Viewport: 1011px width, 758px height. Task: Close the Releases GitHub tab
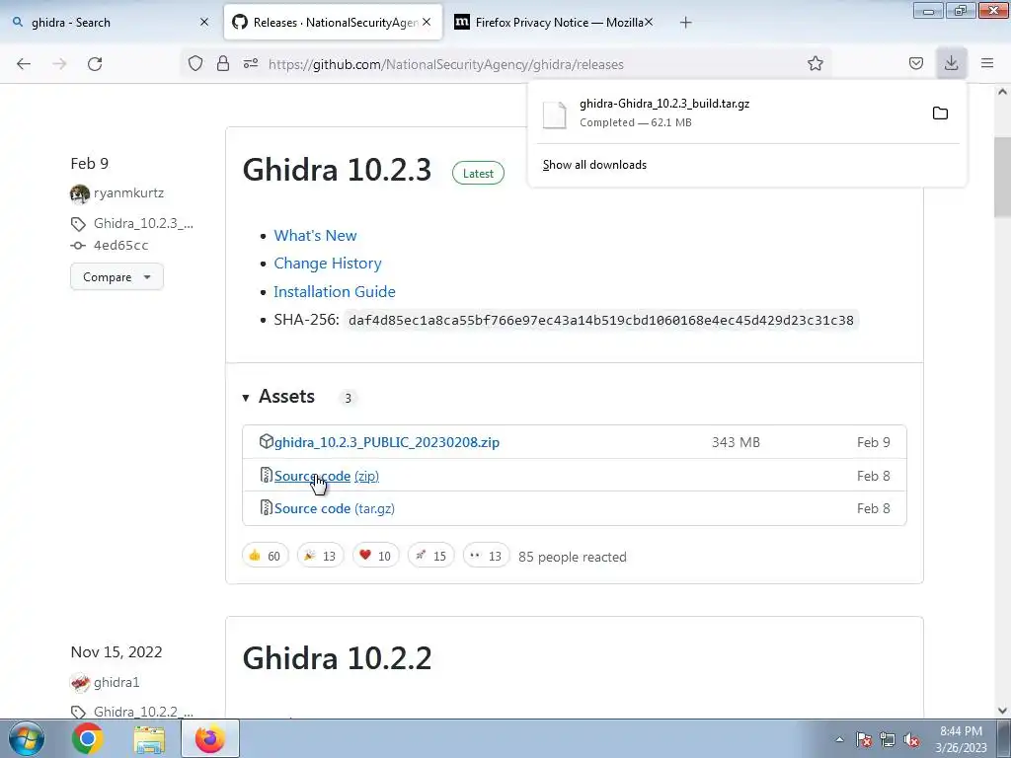427,23
